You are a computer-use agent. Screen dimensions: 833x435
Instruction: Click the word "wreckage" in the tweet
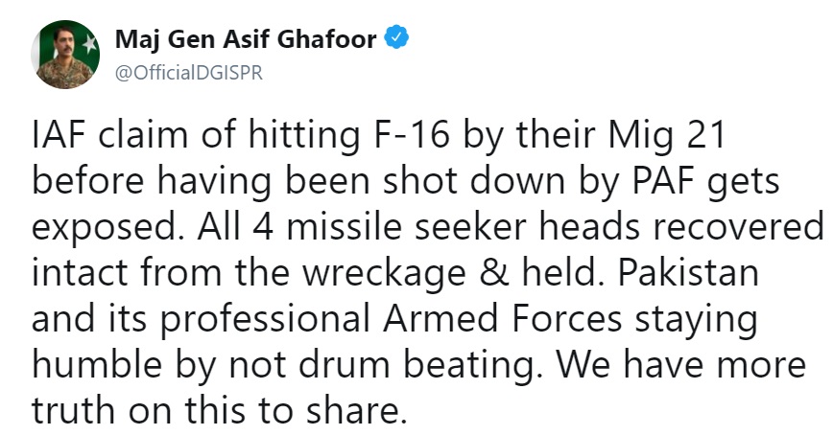point(384,274)
